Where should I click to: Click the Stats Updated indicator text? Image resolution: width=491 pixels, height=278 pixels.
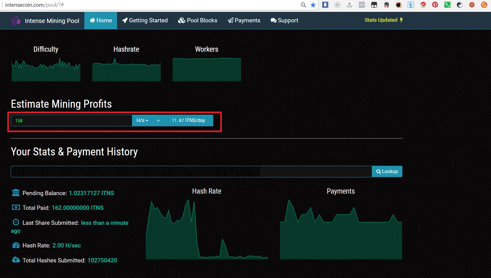[x=381, y=20]
